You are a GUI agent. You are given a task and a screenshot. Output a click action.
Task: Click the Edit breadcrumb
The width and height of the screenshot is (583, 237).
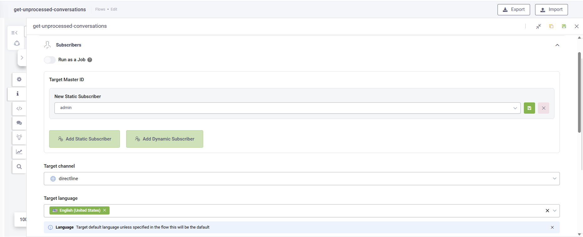(x=114, y=9)
